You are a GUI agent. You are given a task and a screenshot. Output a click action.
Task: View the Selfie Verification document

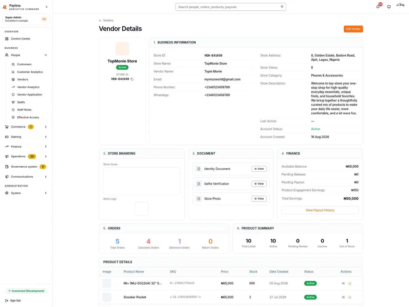[x=259, y=184]
